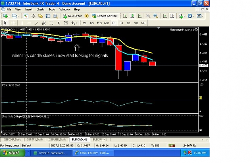Select the vertical line drawing tool
The image size is (252, 163).
pyautogui.click(x=22, y=23)
